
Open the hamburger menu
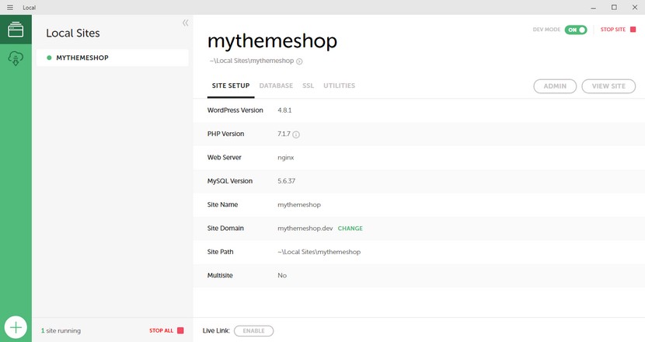point(10,8)
